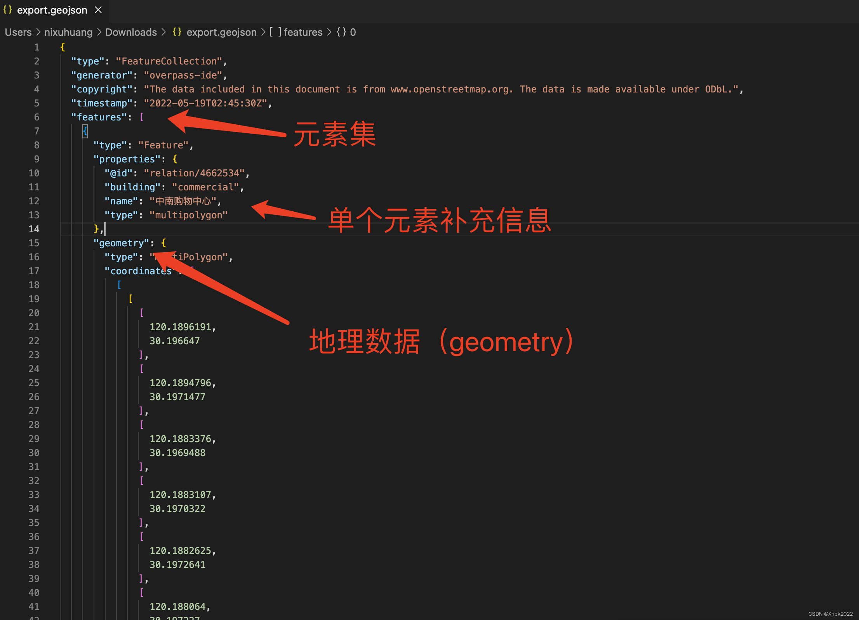Click line number 14 in the gutter

pyautogui.click(x=34, y=229)
